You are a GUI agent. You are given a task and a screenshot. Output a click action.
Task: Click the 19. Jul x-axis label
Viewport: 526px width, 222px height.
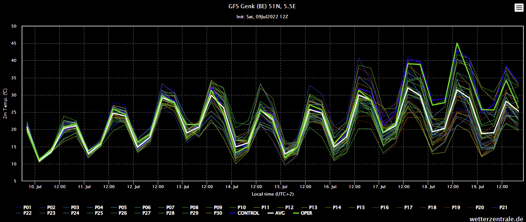click(x=478, y=186)
